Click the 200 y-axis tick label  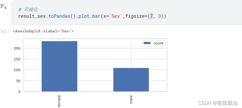pyautogui.click(x=17, y=48)
